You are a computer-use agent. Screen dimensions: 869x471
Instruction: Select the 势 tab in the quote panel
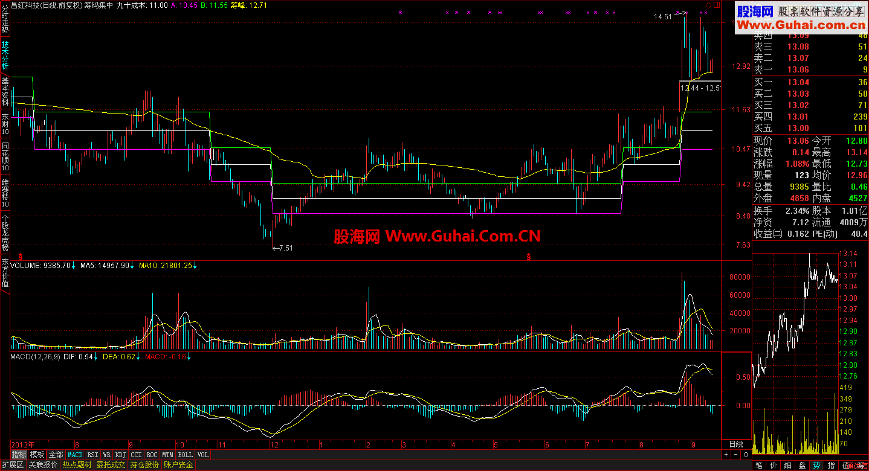pos(816,465)
